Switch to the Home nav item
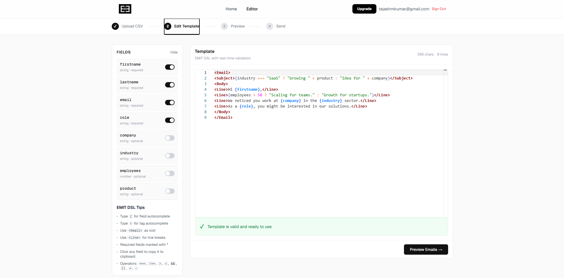The height and width of the screenshot is (278, 564). [x=231, y=9]
